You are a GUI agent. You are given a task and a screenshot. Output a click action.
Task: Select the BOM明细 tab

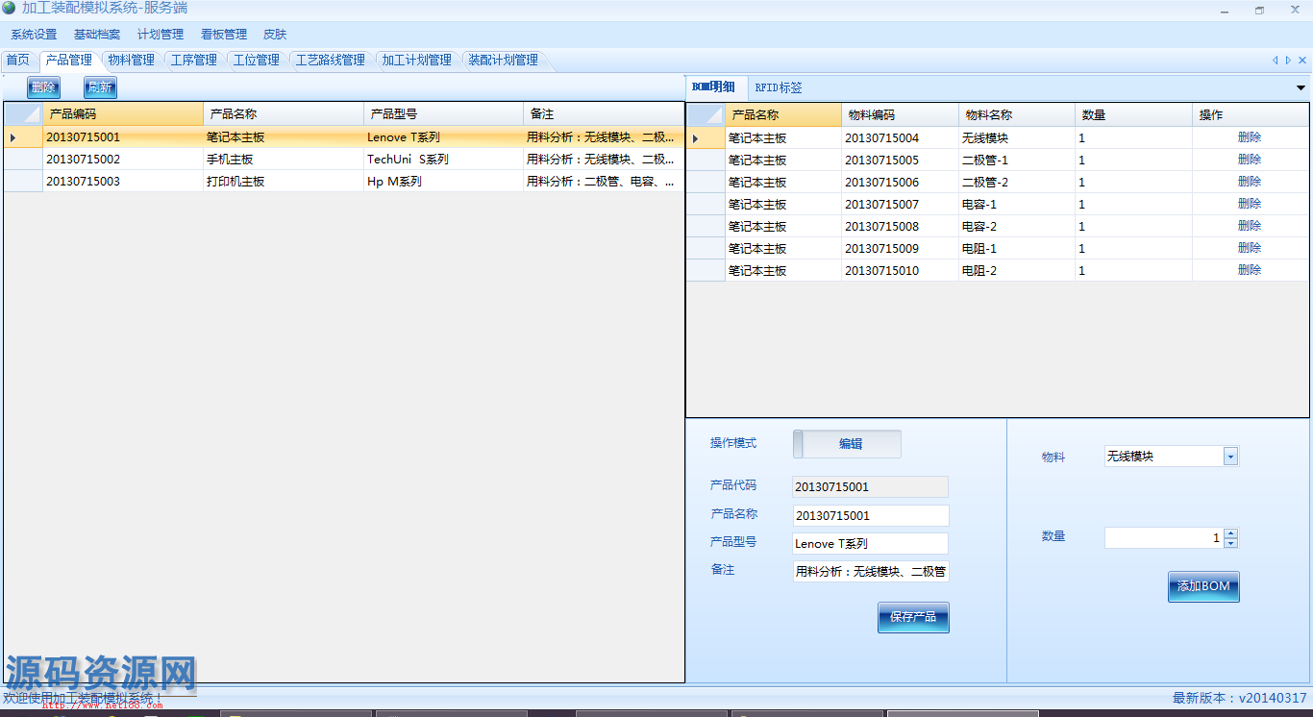(713, 87)
